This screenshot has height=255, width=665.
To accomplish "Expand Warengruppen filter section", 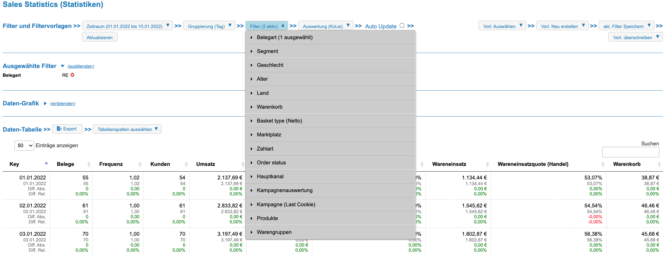I will coord(330,232).
